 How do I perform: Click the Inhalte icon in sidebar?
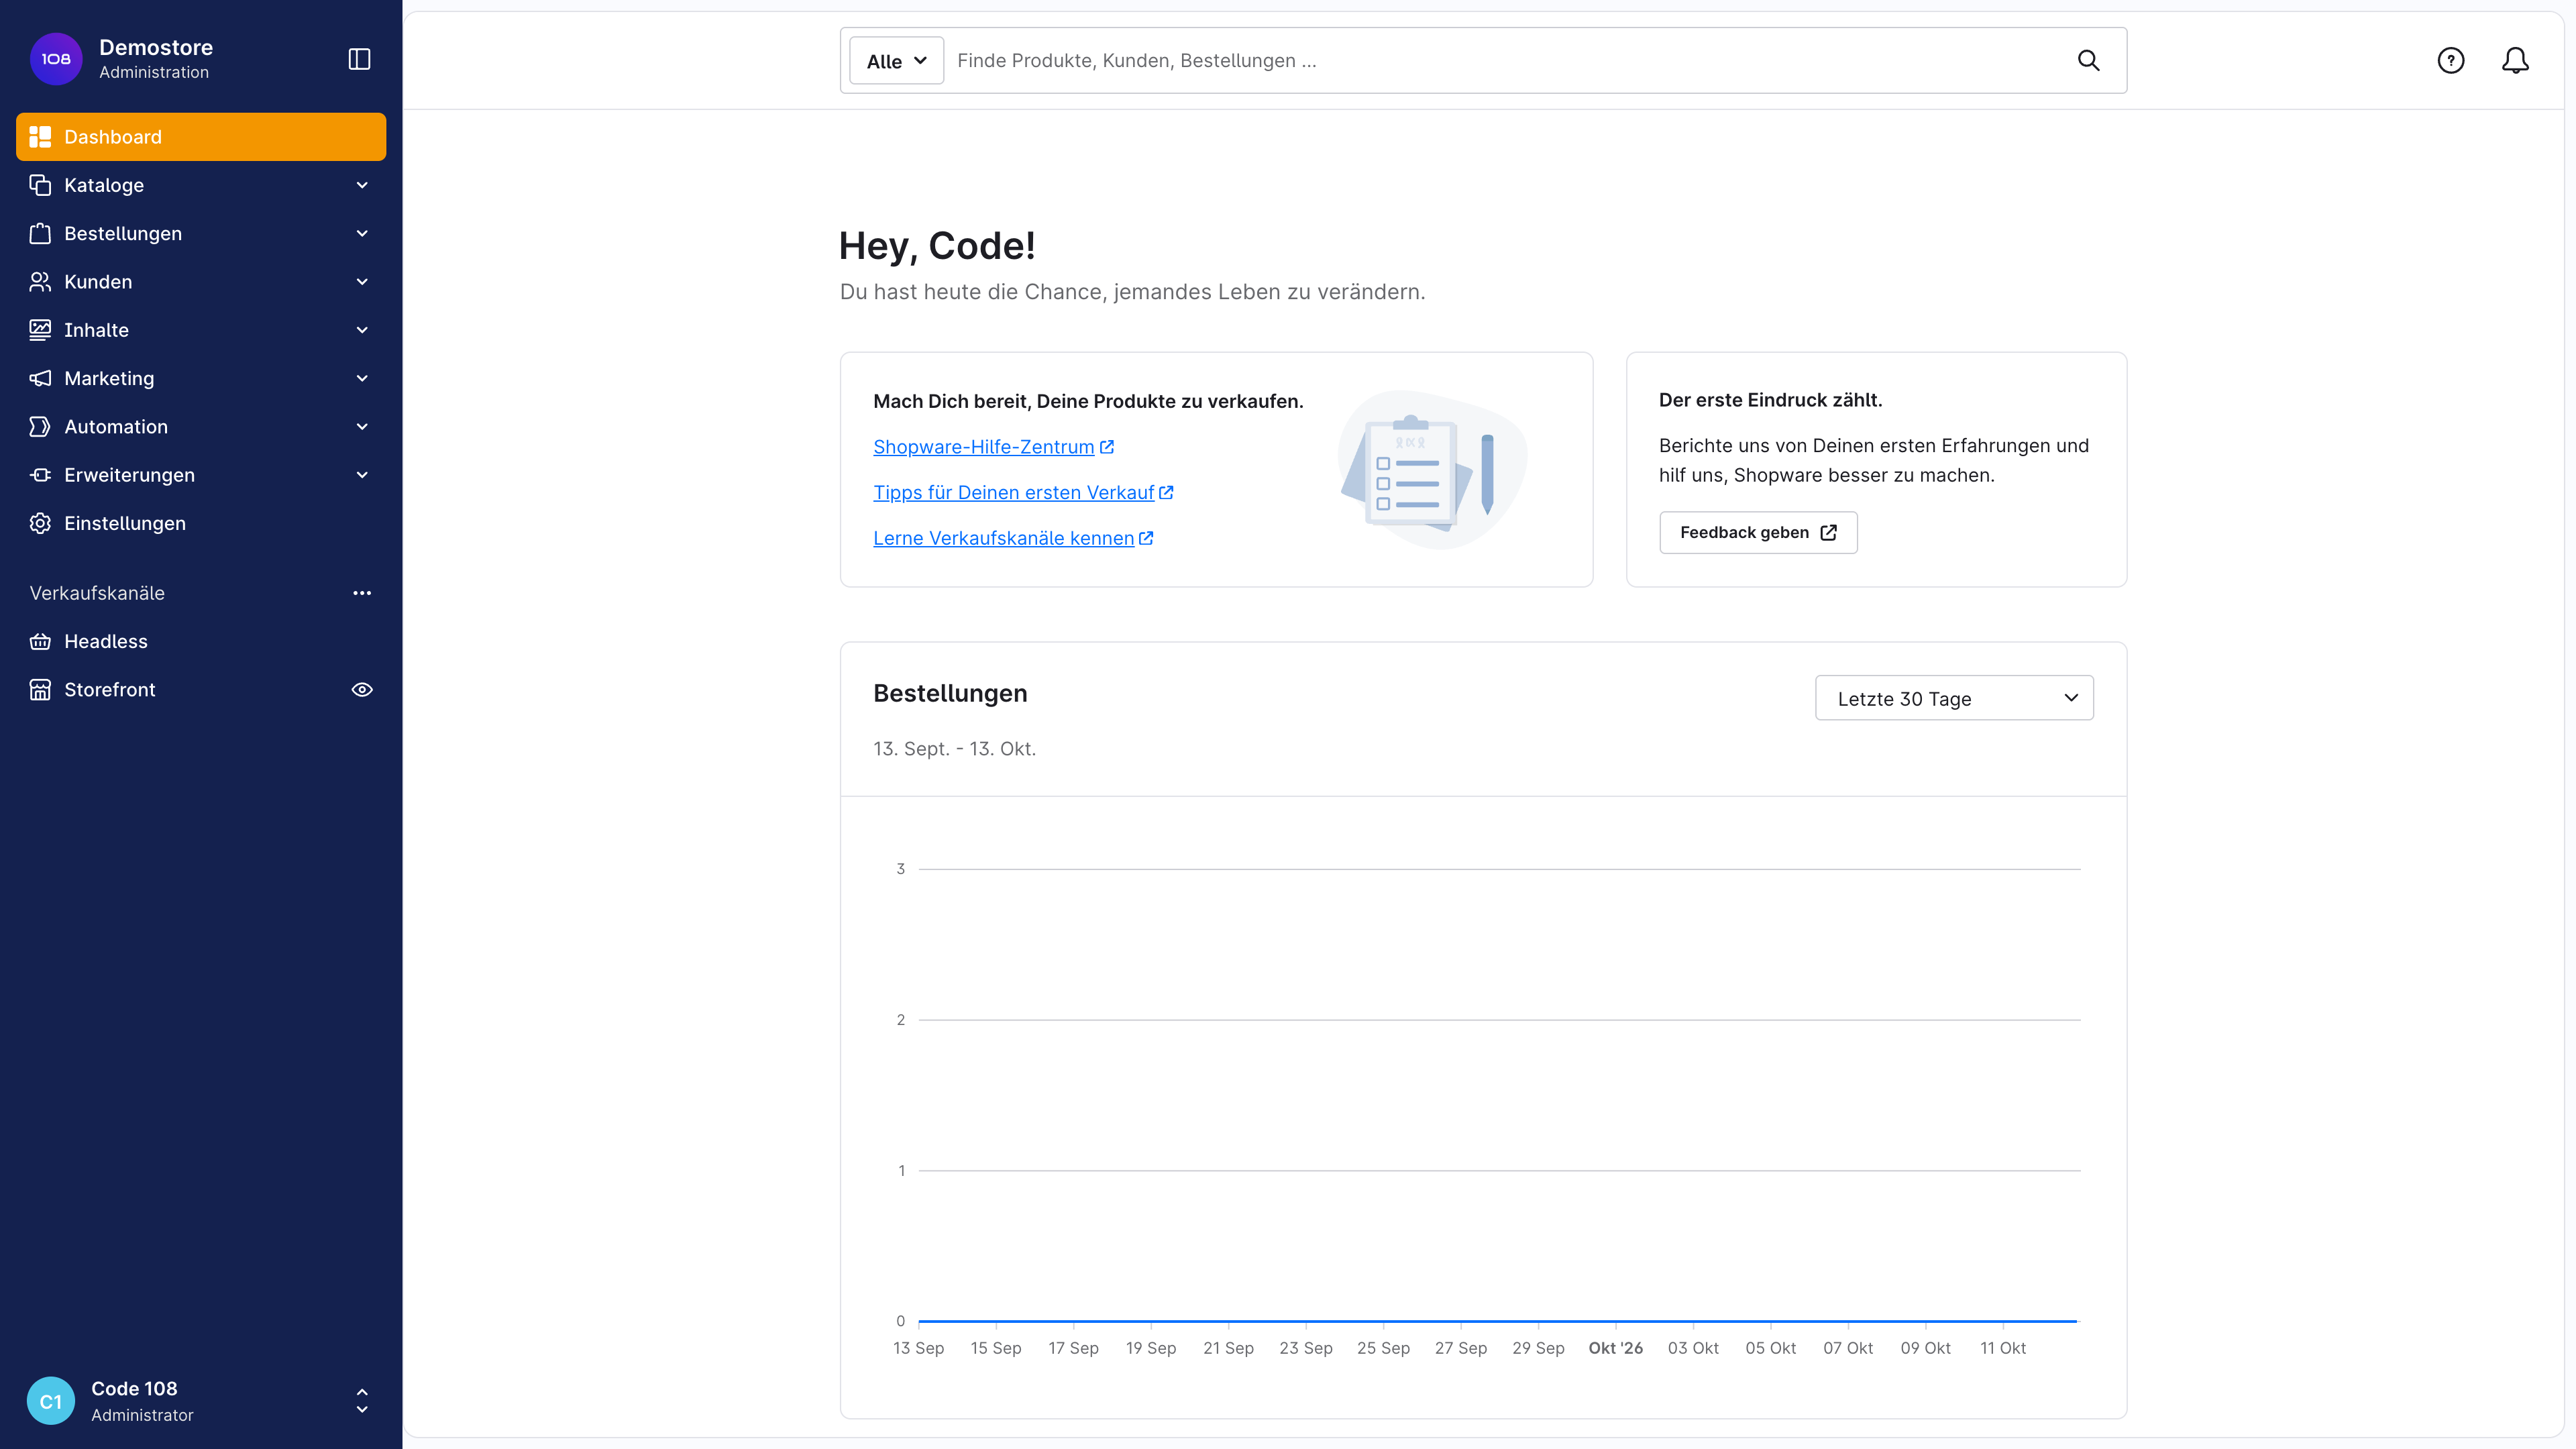40,330
